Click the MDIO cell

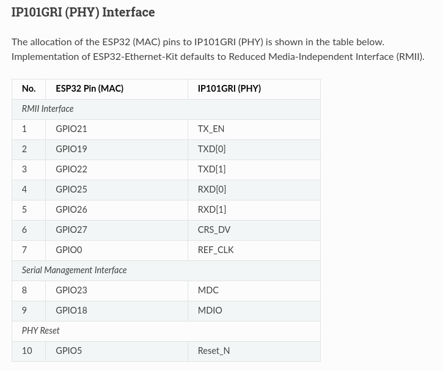coord(254,311)
